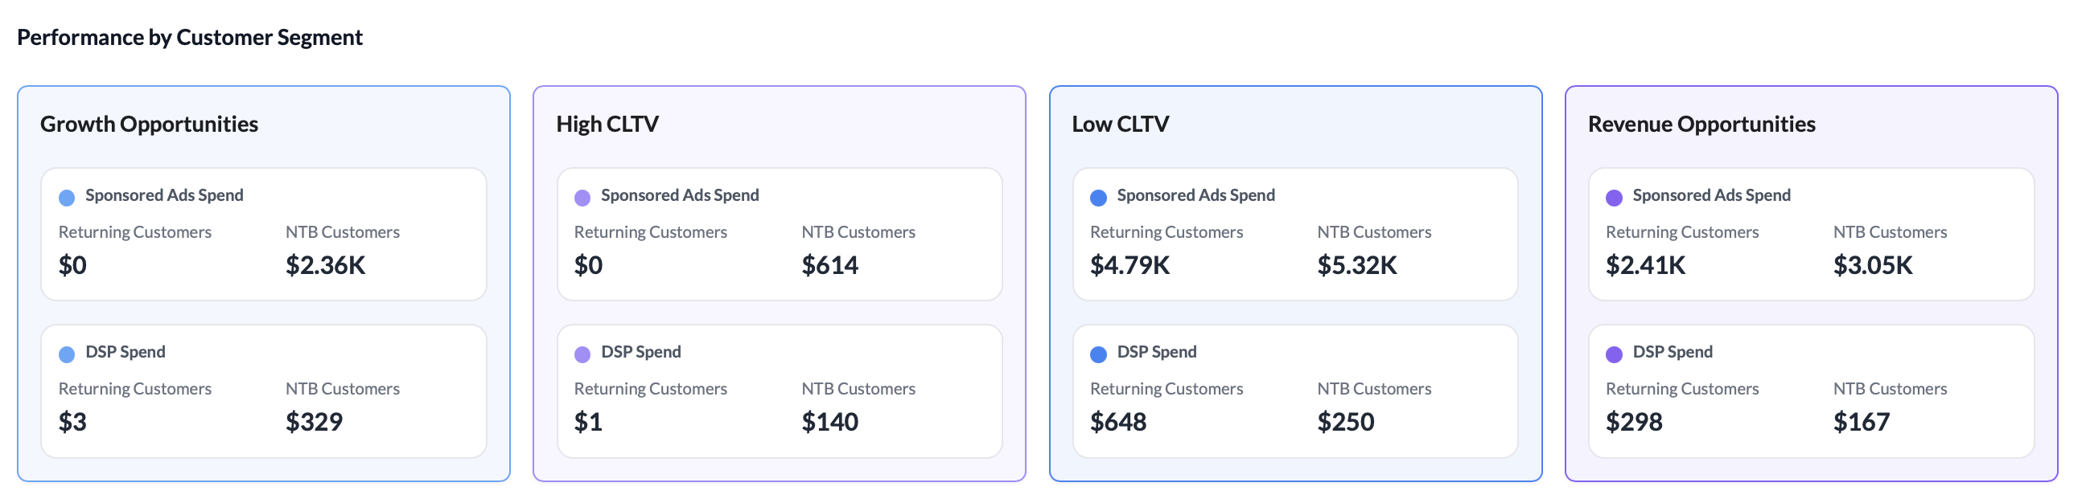Click the blue dot beside Growth Opportunities DSP Spend
Screen dimensions: 2082x503
point(67,354)
